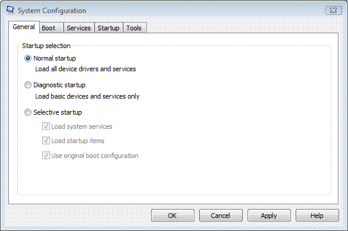
Task: Click the Normal startup label text
Action: tap(55, 58)
